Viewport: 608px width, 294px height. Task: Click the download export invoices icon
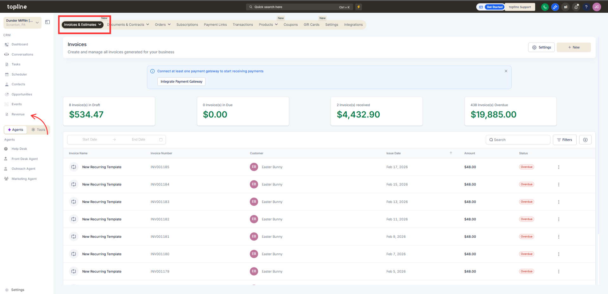pyautogui.click(x=585, y=140)
